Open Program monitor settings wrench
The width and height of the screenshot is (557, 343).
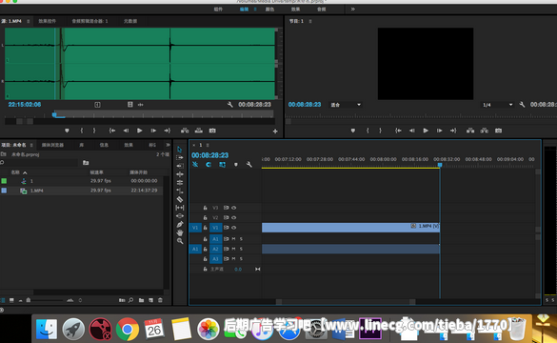(x=522, y=105)
